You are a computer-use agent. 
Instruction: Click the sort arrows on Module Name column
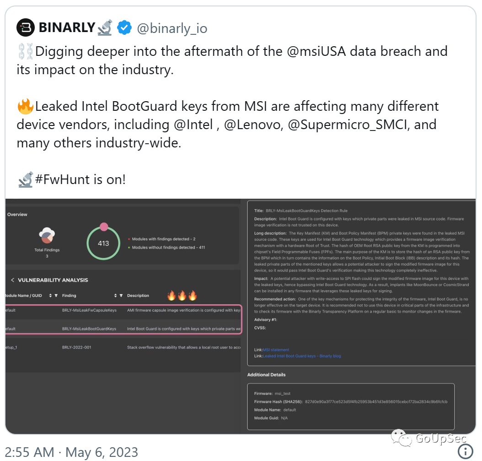click(50, 295)
